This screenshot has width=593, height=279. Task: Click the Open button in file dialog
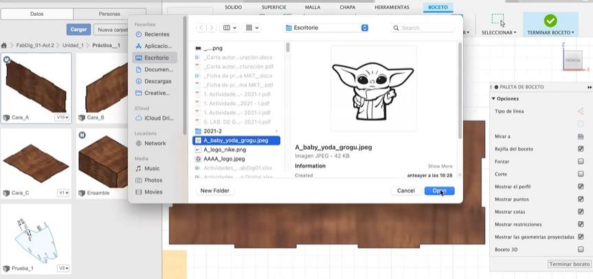point(440,191)
